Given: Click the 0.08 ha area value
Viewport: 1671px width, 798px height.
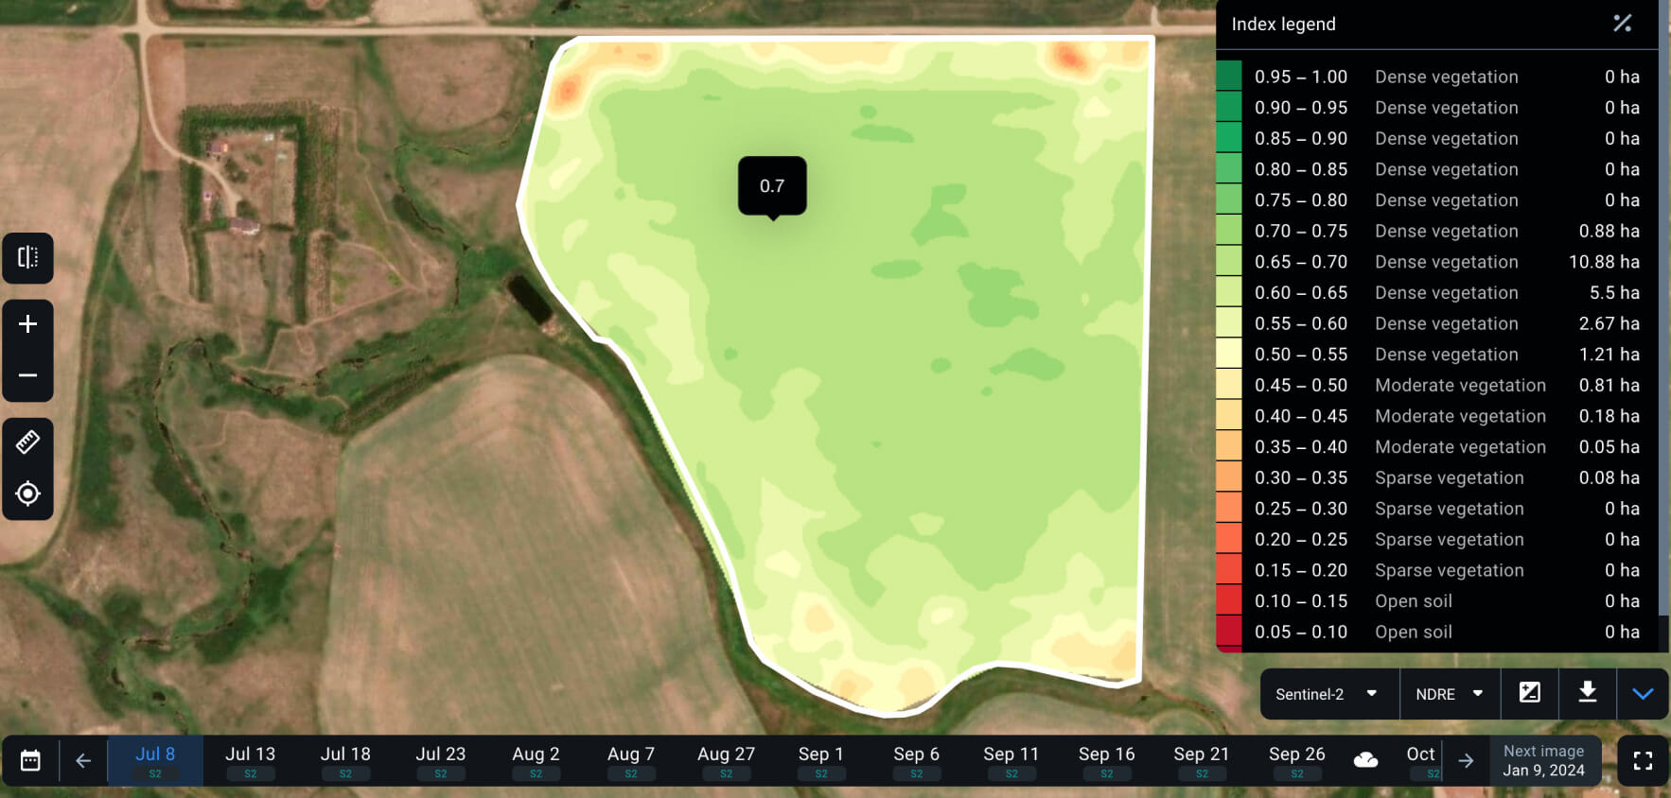Looking at the screenshot, I should (x=1609, y=478).
